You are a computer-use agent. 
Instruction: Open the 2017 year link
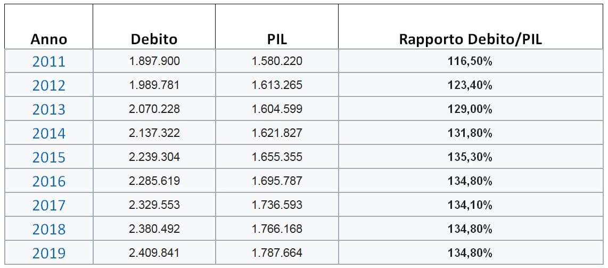(x=48, y=206)
